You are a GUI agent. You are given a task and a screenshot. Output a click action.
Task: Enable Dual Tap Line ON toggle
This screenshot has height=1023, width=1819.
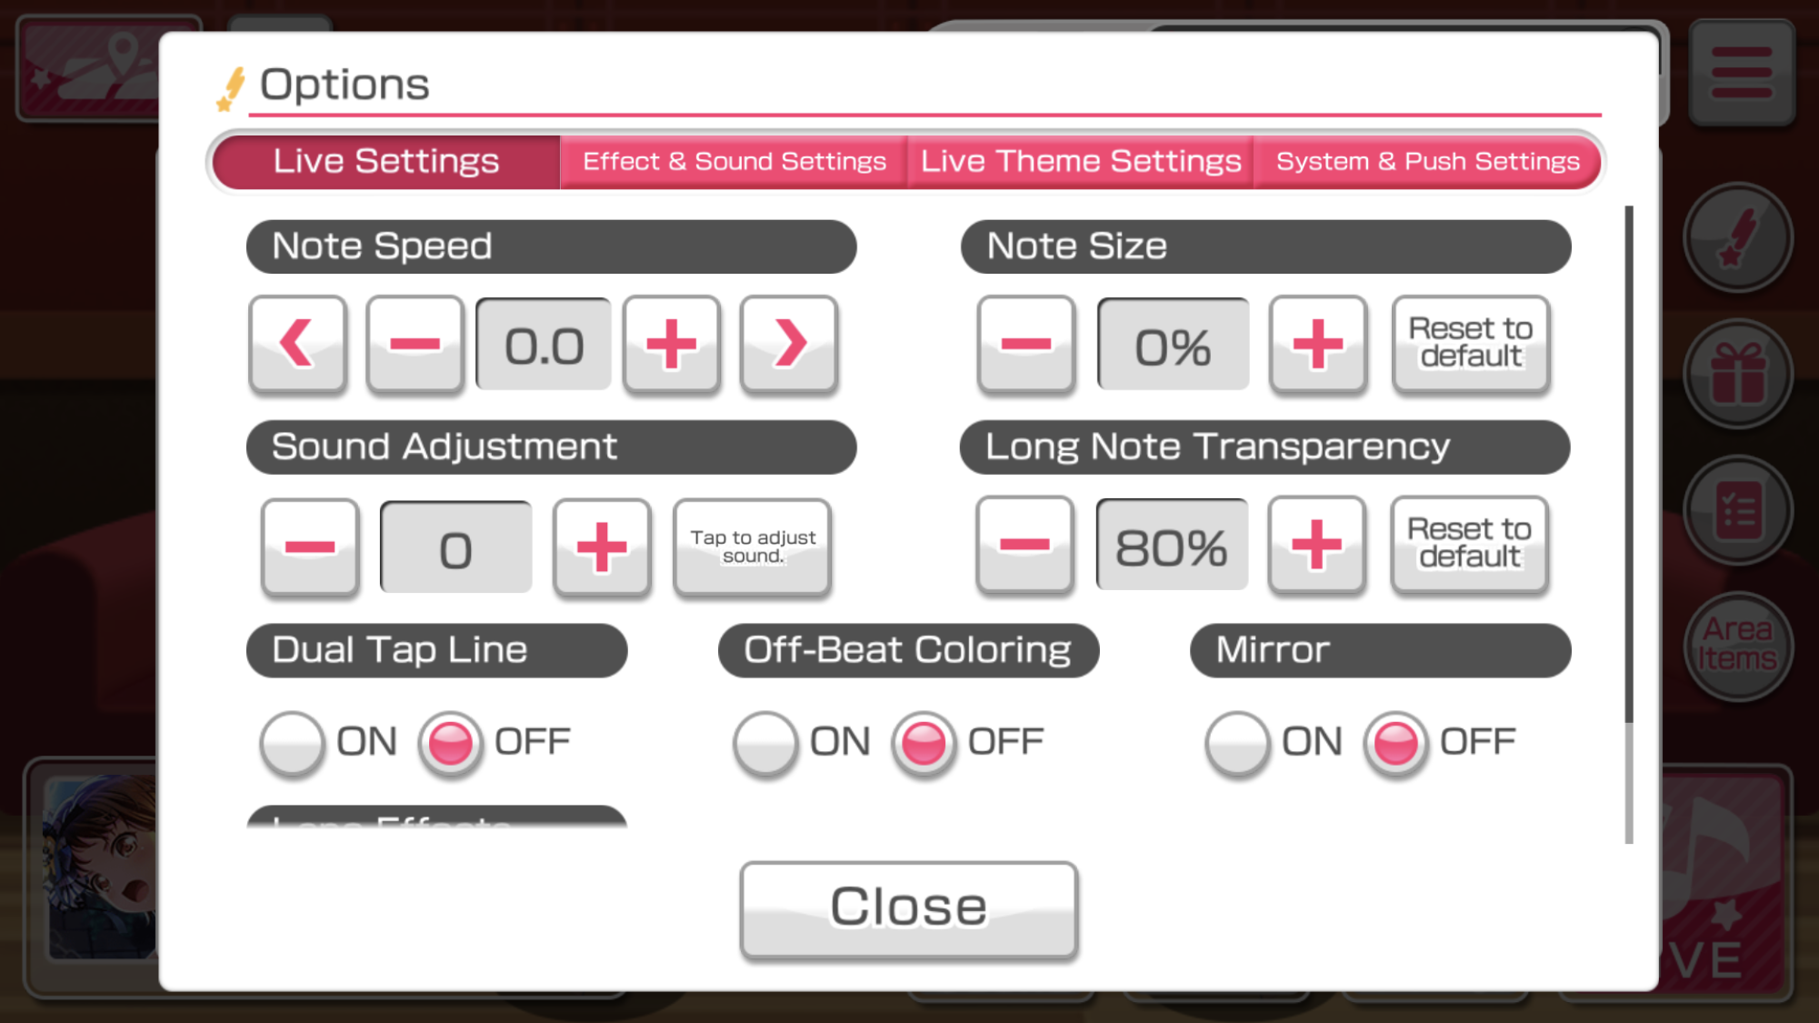click(291, 739)
